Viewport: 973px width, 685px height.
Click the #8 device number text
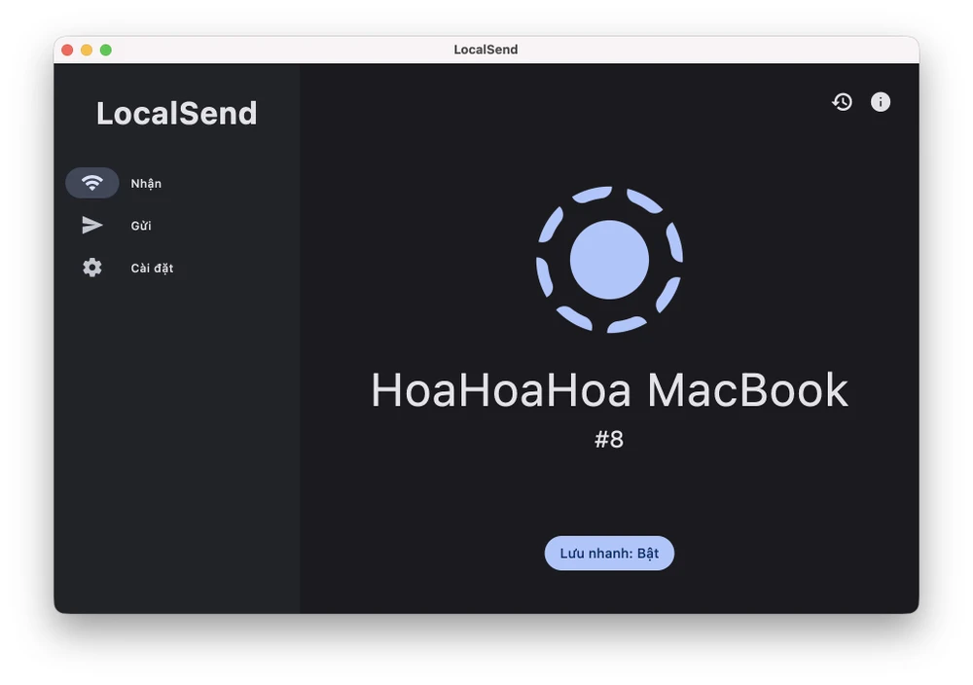pos(609,440)
